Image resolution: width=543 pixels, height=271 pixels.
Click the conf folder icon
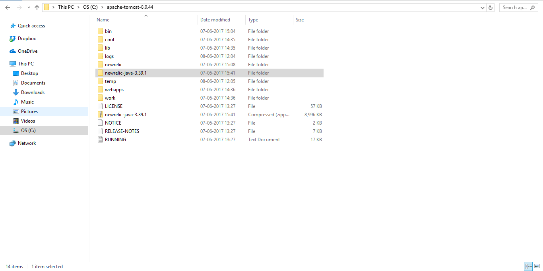pos(100,40)
